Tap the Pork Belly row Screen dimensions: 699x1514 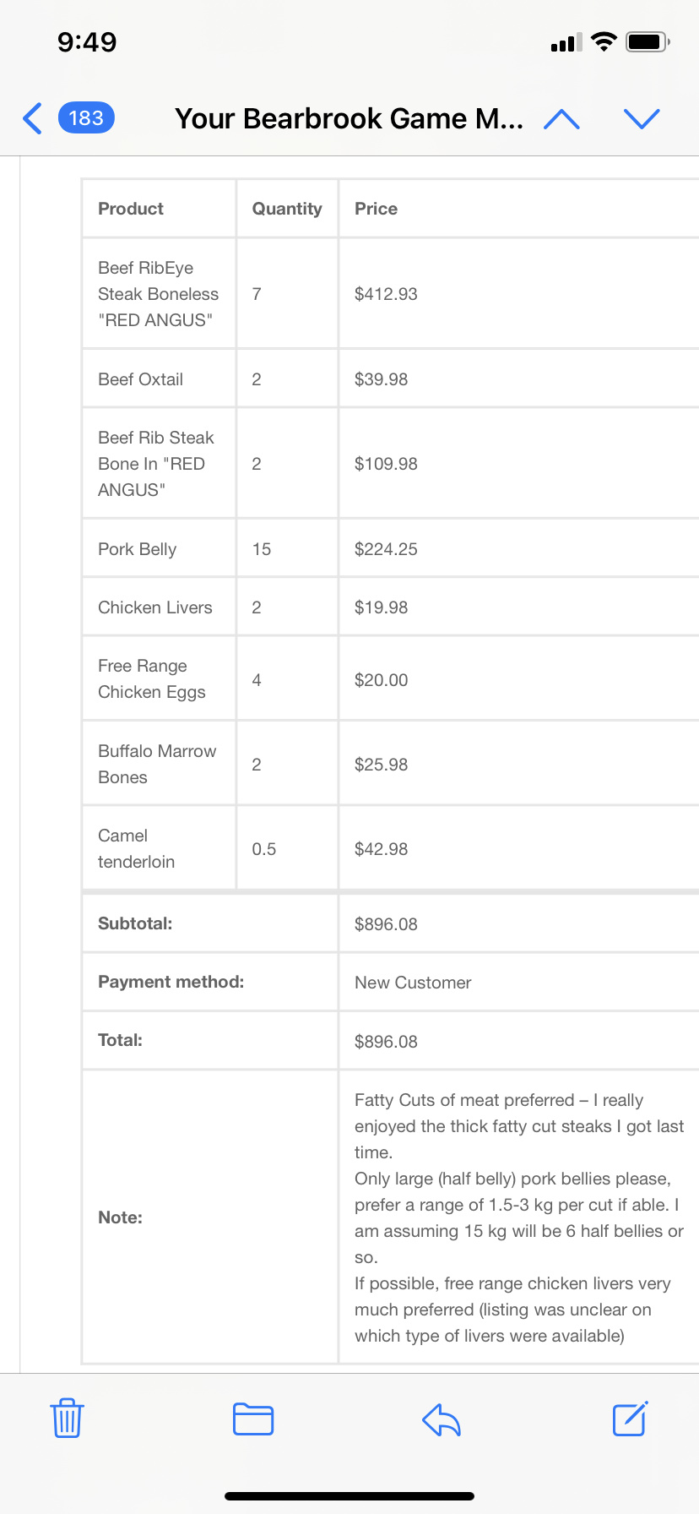pyautogui.click(x=391, y=549)
